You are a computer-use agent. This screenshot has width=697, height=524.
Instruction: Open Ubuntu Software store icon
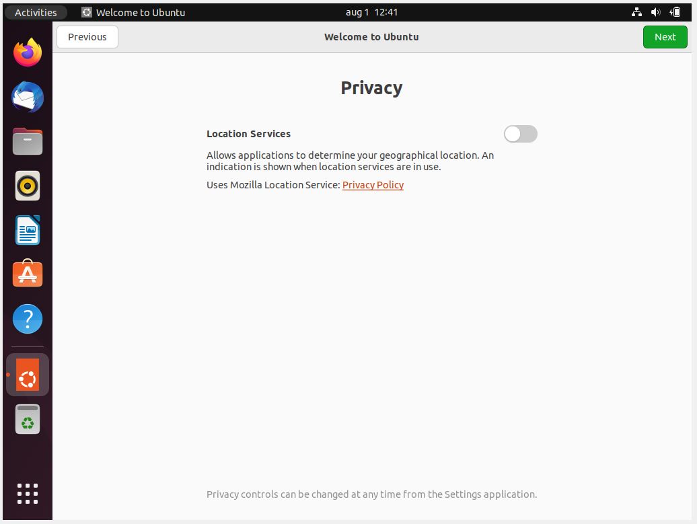coord(28,274)
